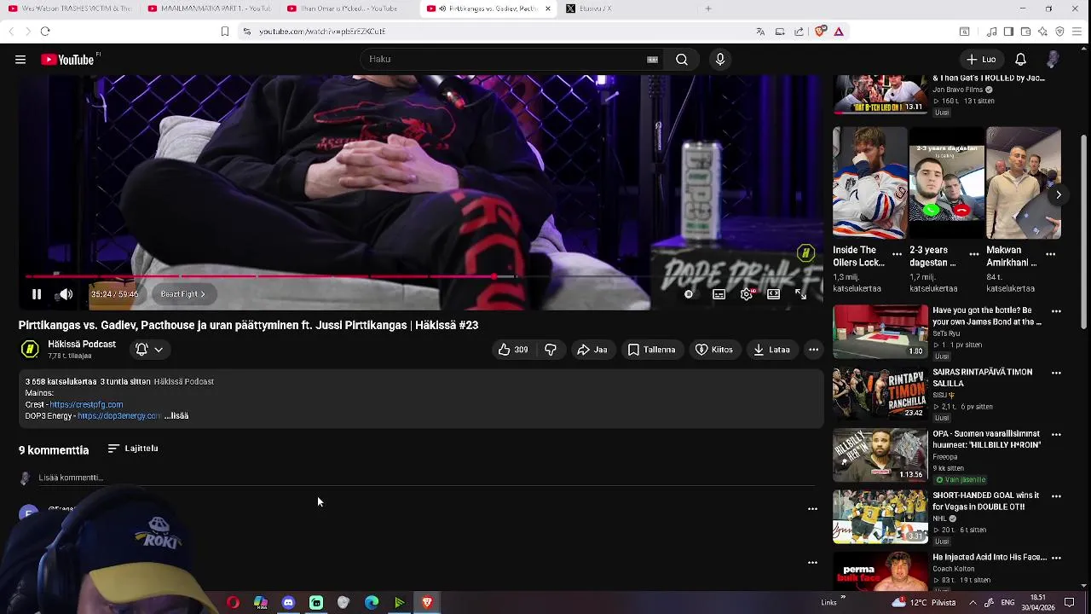
Task: Open options for OPA HILLBILLY HEROIN video
Action: click(1056, 435)
